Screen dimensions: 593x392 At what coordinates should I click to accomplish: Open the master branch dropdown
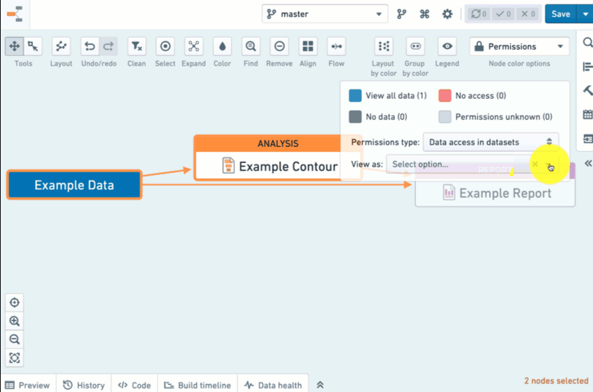click(x=325, y=14)
